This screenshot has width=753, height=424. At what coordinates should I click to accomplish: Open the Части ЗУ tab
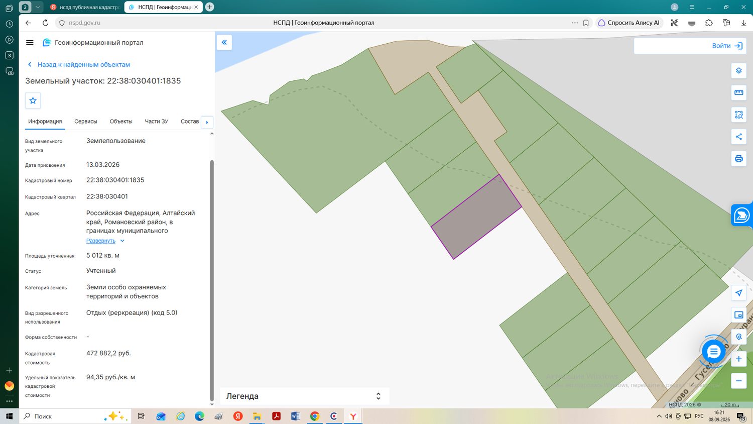point(156,122)
